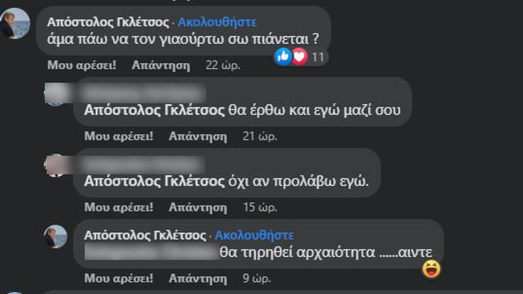Click blurred avatar of second reply

pyautogui.click(x=54, y=165)
